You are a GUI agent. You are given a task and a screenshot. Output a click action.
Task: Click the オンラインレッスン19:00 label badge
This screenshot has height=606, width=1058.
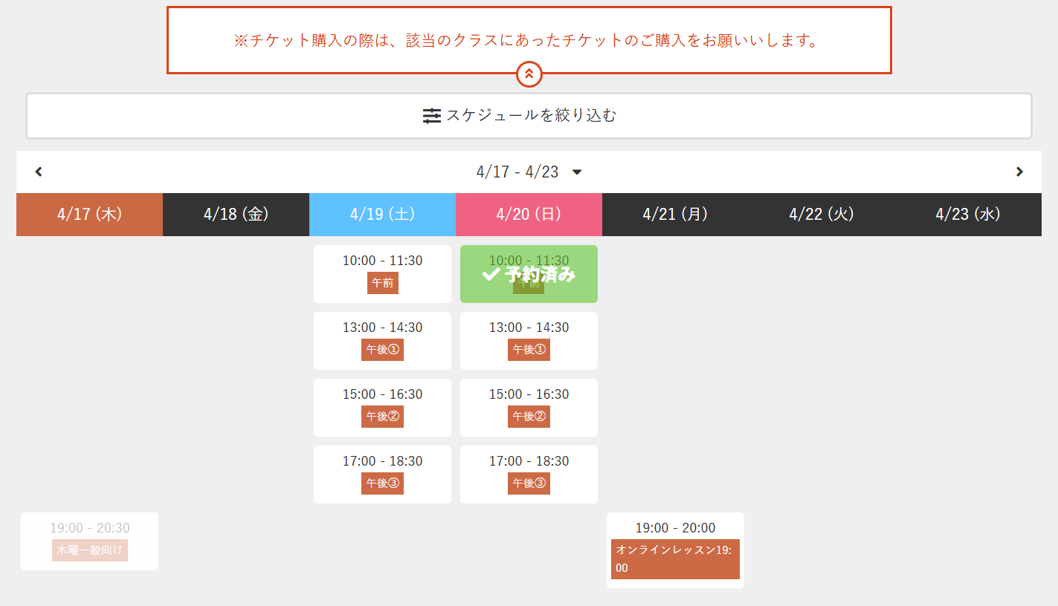click(x=675, y=558)
